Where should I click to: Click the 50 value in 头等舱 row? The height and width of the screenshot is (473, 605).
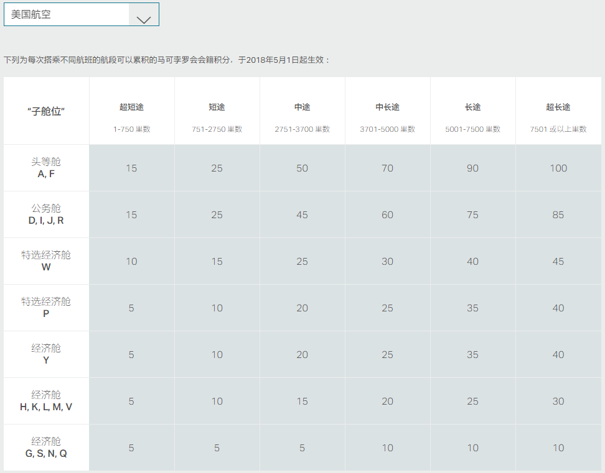tap(302, 168)
